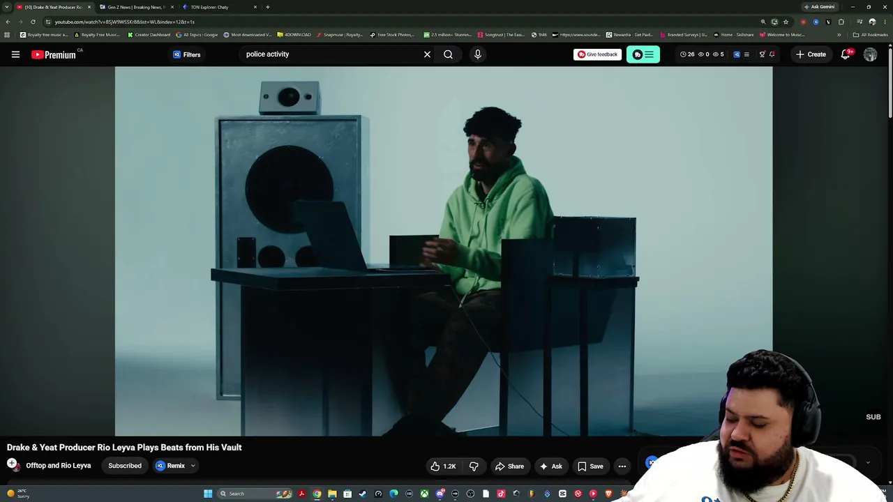Open the Chrome extensions puzzle icon
This screenshot has height=502, width=893.
click(x=841, y=22)
